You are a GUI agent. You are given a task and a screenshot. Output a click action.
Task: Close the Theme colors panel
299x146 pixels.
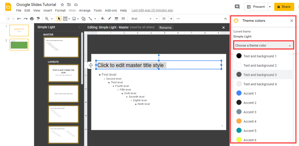tap(292, 21)
